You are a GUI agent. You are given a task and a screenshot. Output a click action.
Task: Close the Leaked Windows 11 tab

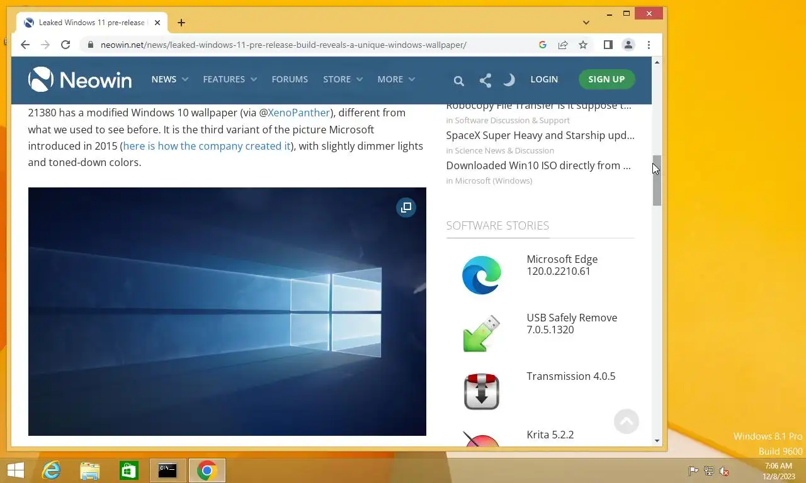[157, 23]
